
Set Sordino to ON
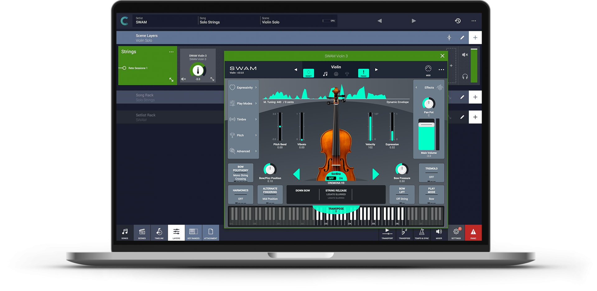coord(341,178)
